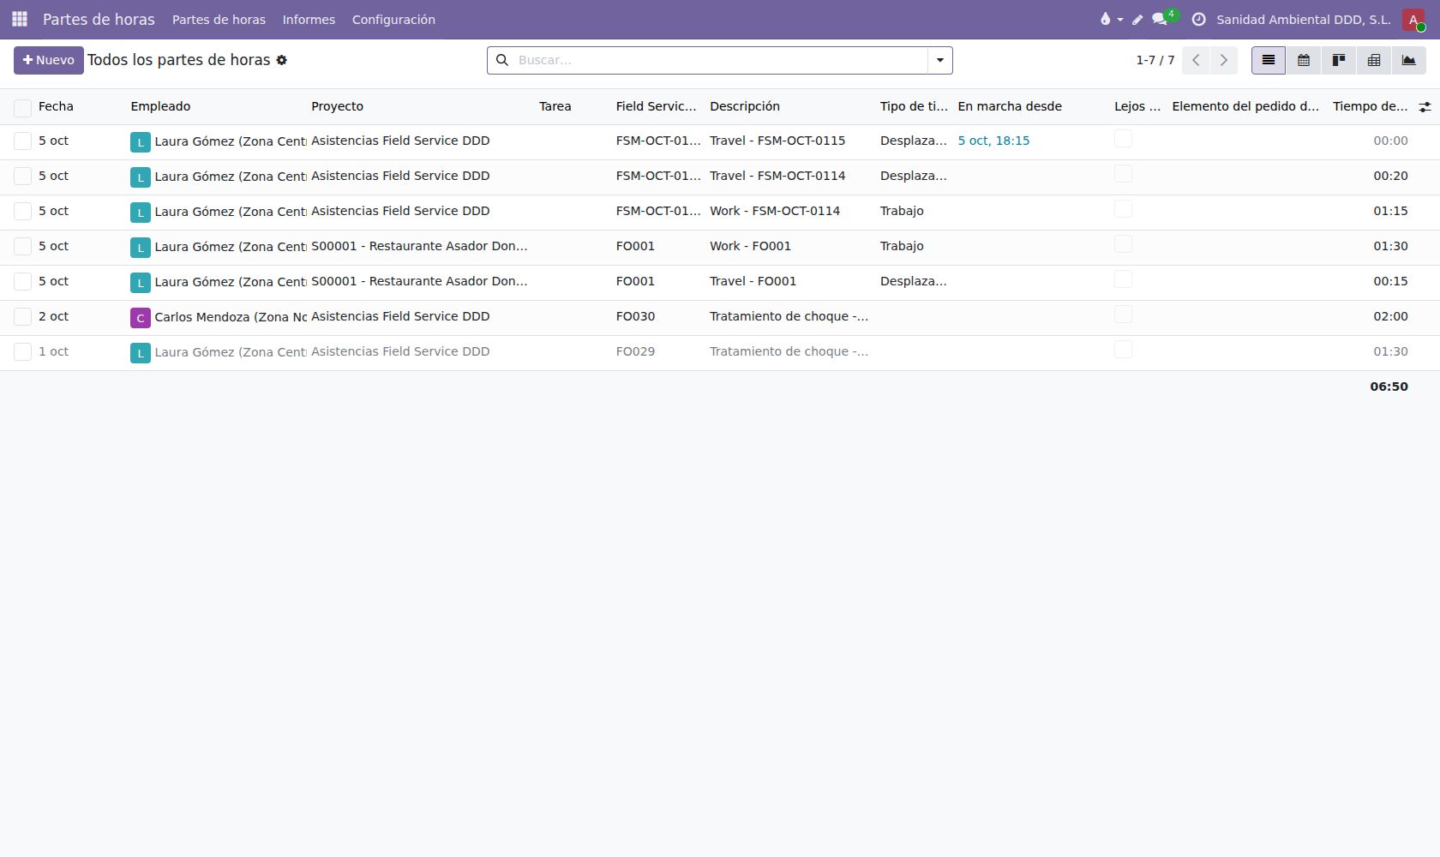Open the user avatar menu
1440x857 pixels.
[x=1413, y=19]
